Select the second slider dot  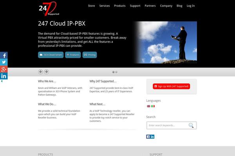(116, 72)
